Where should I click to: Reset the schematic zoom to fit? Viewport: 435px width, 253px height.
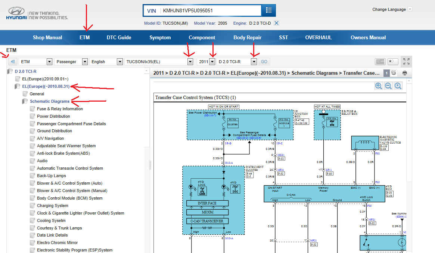pyautogui.click(x=398, y=86)
